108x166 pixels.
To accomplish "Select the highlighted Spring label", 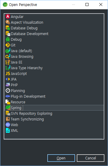I will [16, 108].
